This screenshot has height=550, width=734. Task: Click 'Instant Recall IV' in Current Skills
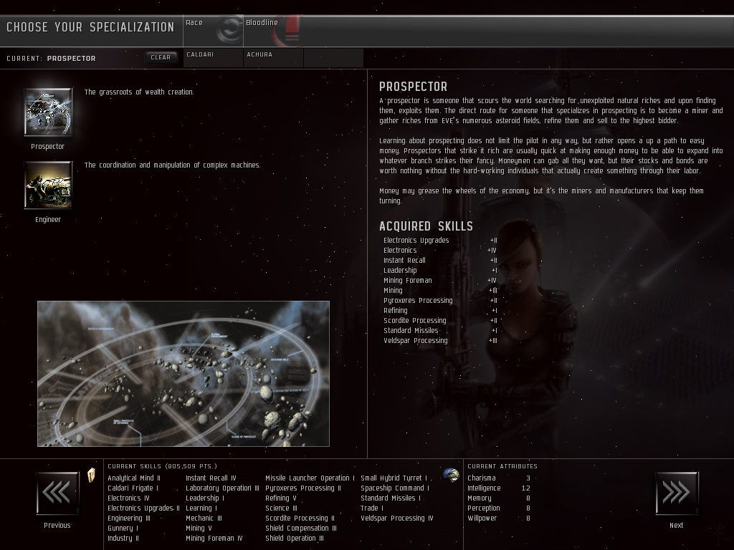pos(211,478)
